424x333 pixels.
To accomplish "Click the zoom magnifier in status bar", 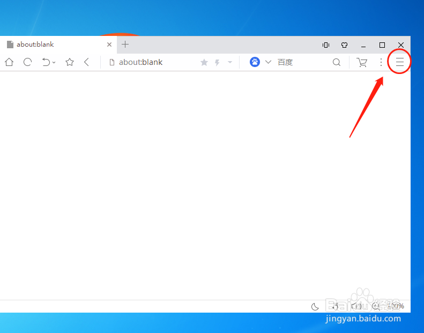I will coord(376,306).
